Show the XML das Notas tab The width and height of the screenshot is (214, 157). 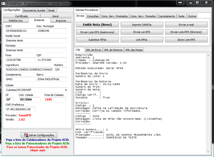134,50
